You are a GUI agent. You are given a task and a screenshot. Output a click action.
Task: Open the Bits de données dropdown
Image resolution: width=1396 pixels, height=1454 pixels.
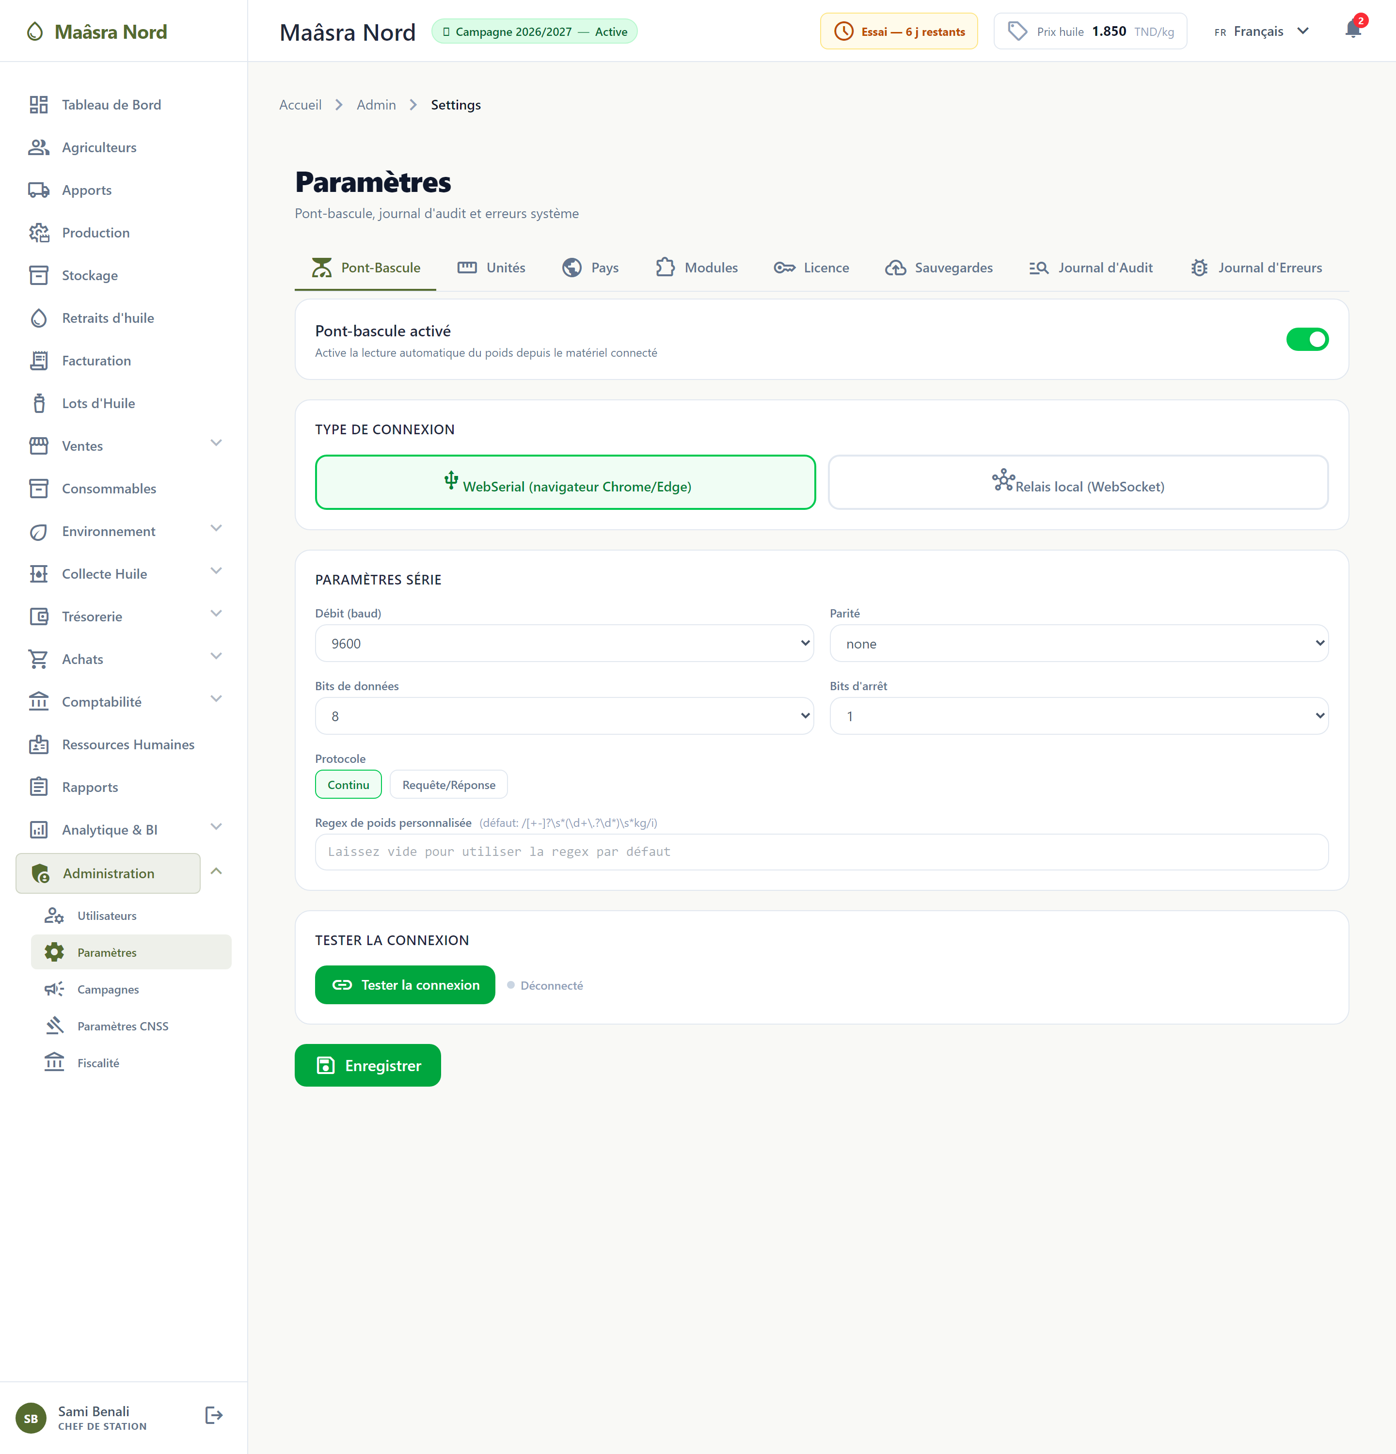[565, 716]
